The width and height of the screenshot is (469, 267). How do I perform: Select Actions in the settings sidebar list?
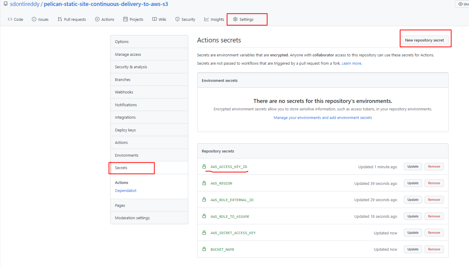(x=149, y=143)
